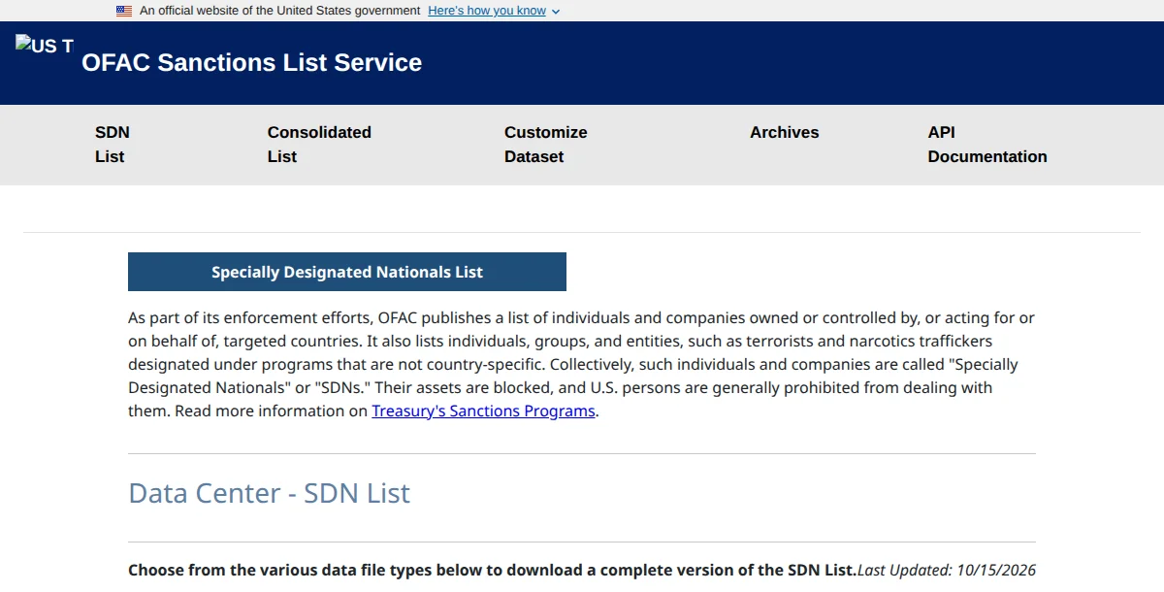Click OFAC Sanctions List Service title
This screenshot has height=592, width=1164.
click(x=252, y=62)
